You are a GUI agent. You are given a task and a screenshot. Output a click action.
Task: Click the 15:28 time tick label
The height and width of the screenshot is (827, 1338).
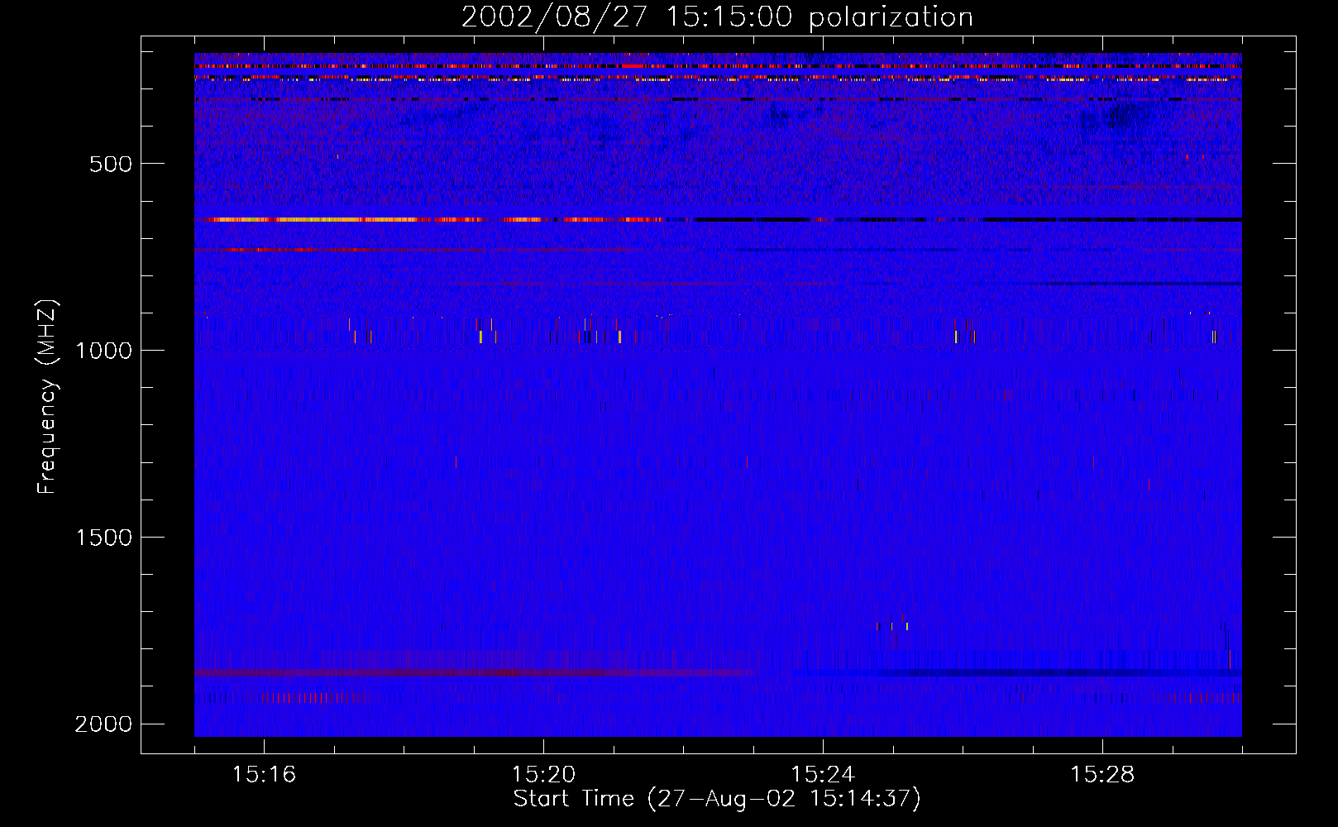[x=1102, y=775]
